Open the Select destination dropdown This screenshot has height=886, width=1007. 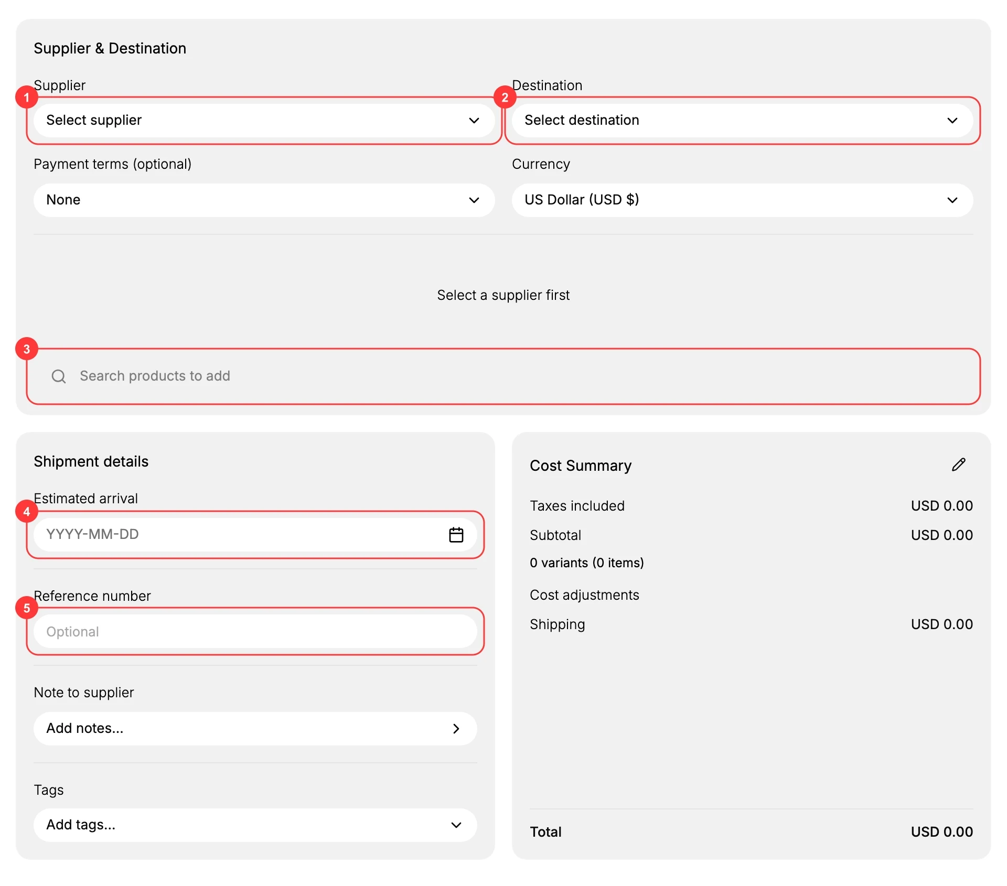(742, 120)
